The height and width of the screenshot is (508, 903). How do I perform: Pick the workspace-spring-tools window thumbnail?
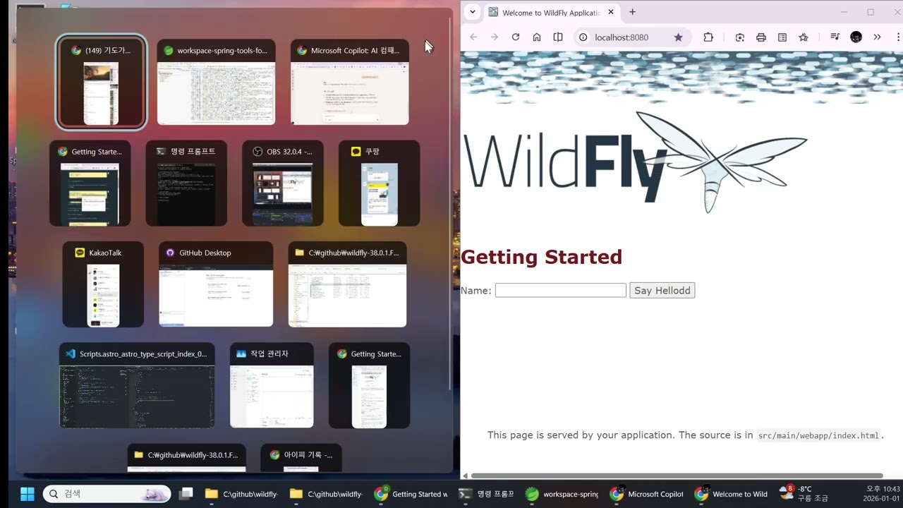[x=216, y=83]
